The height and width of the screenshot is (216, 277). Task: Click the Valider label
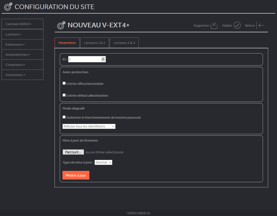tap(227, 25)
